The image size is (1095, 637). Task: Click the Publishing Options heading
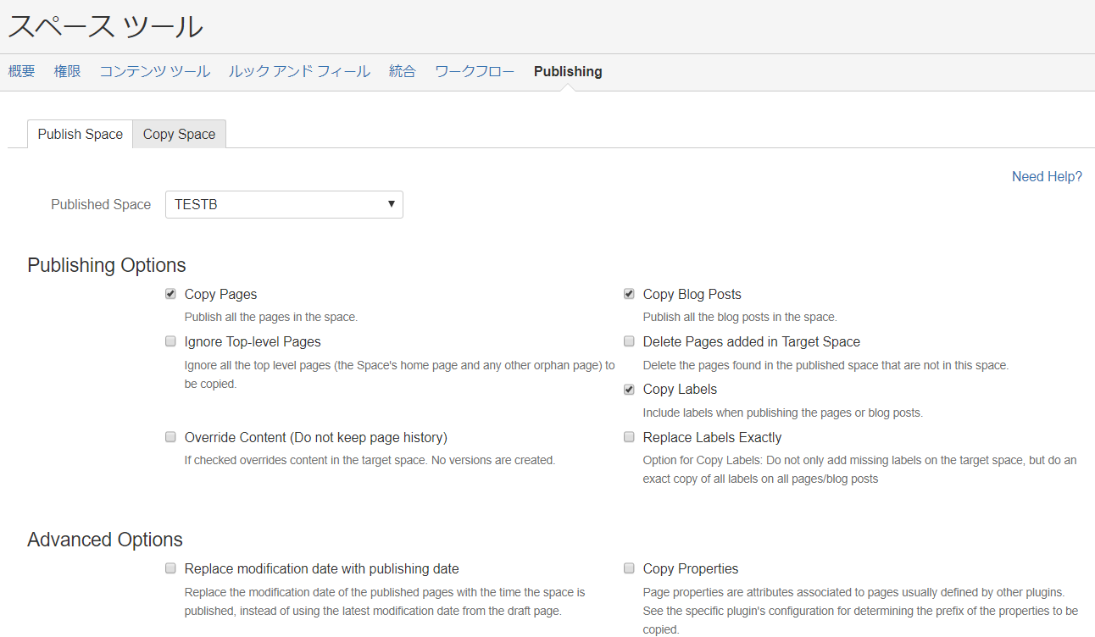click(x=107, y=265)
